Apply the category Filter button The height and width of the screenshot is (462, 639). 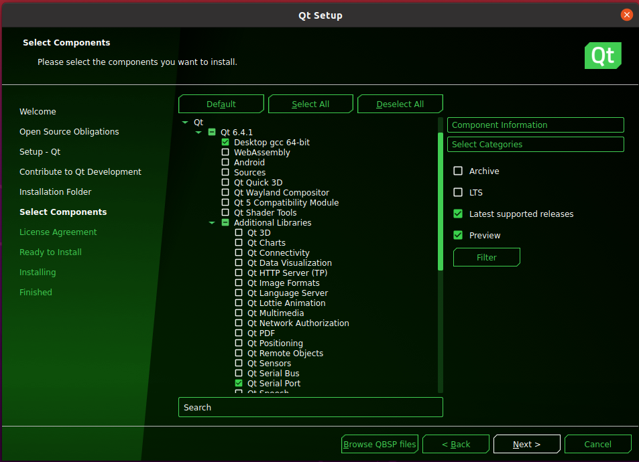(487, 257)
